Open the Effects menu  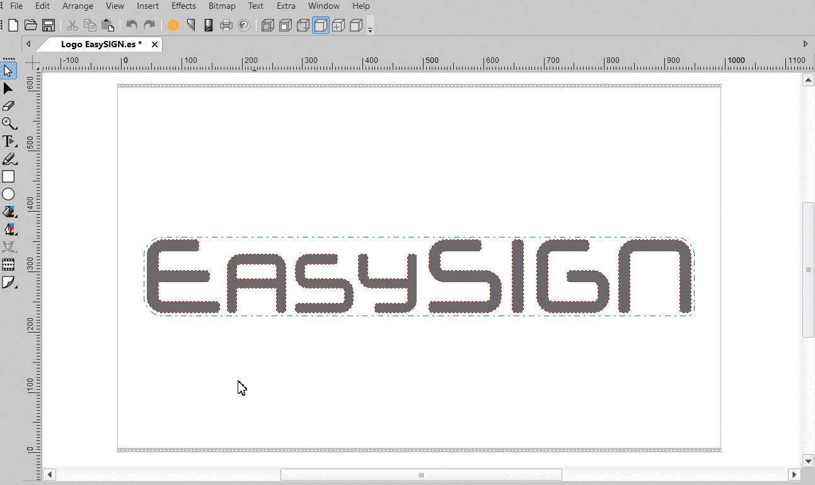[x=183, y=6]
